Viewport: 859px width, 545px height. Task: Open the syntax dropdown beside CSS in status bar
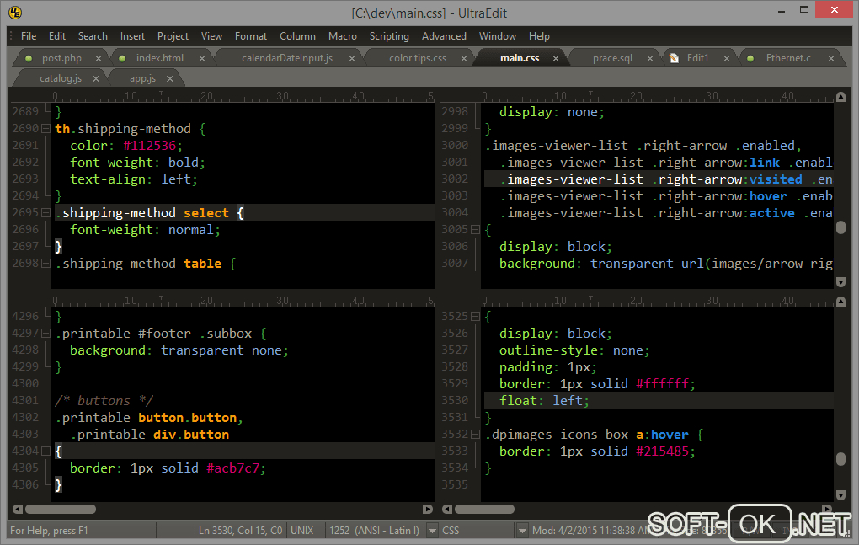522,530
